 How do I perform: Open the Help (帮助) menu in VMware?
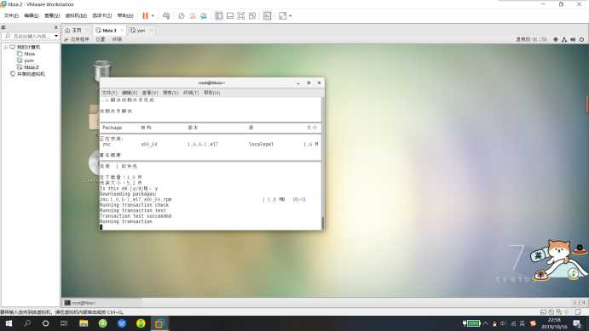coord(125,16)
